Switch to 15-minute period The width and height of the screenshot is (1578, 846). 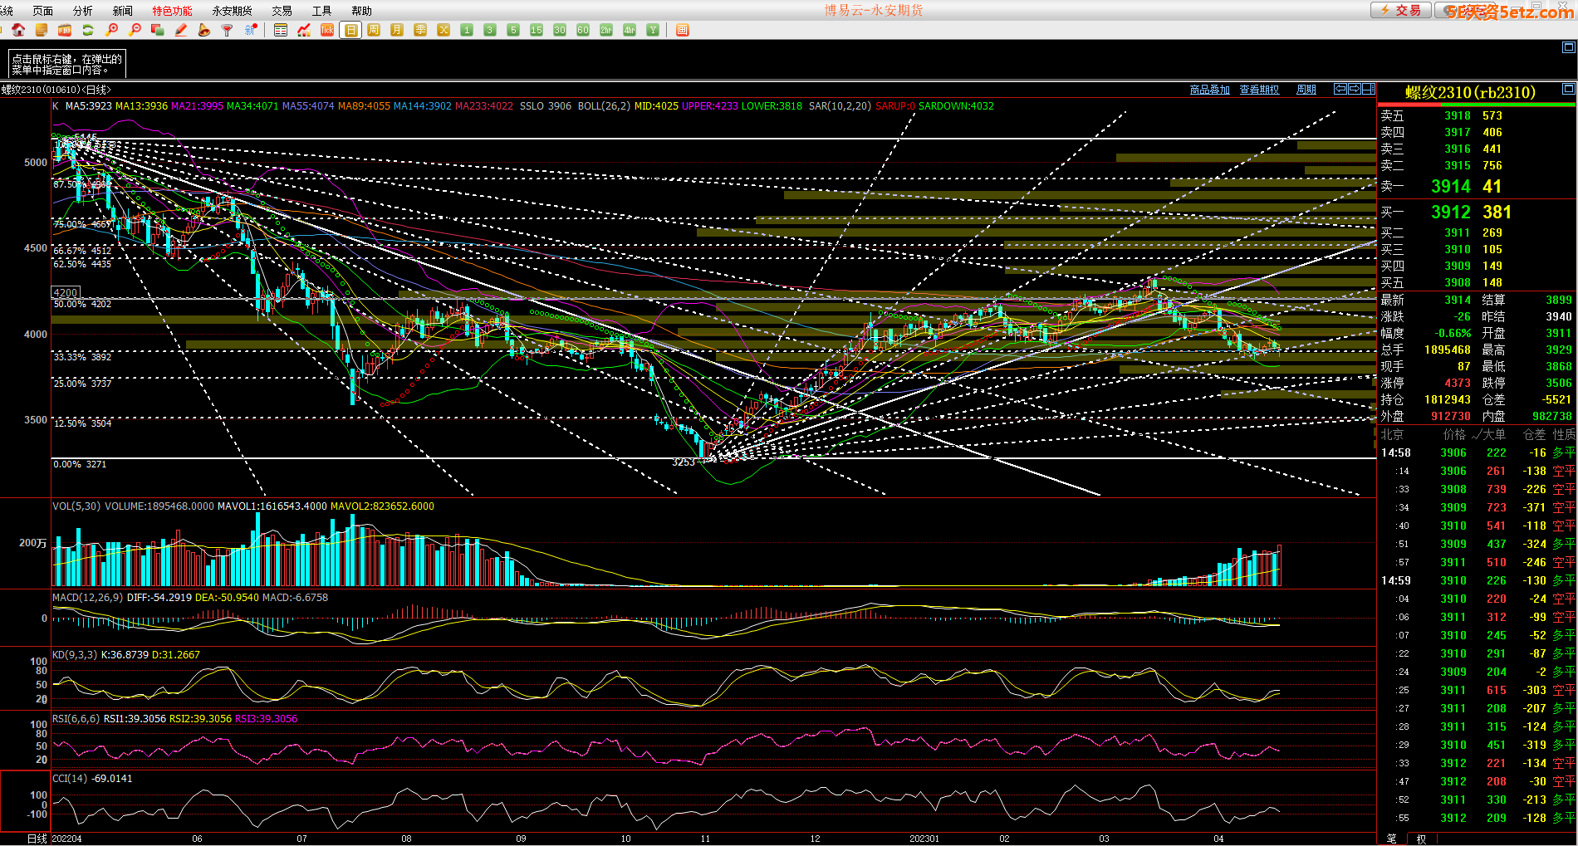click(x=537, y=30)
